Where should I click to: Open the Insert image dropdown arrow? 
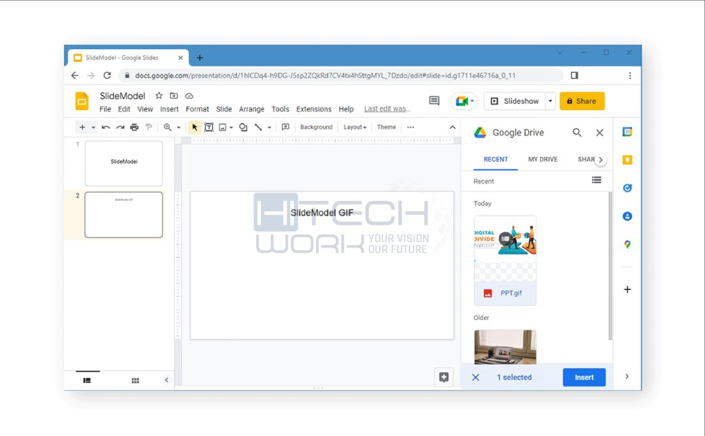[x=231, y=127]
